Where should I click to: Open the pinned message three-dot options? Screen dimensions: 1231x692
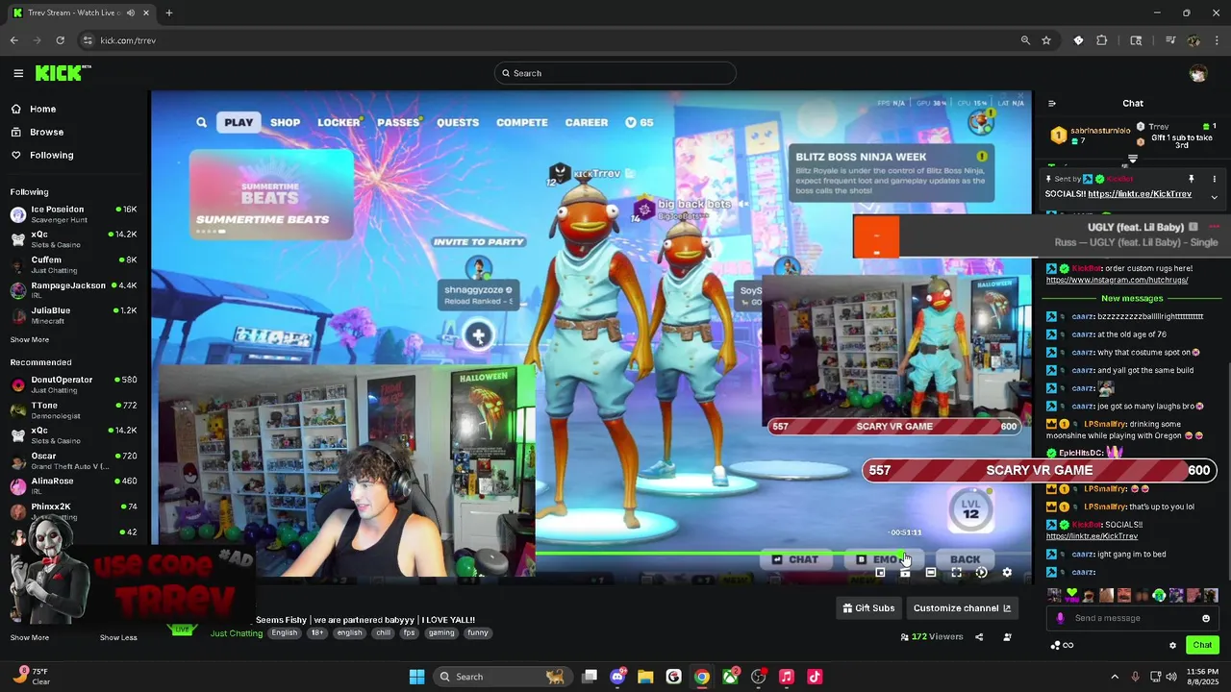(x=1214, y=179)
